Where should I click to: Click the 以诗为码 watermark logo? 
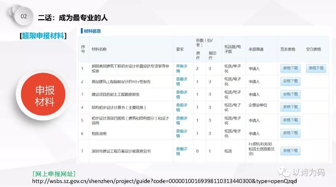[x=302, y=171]
